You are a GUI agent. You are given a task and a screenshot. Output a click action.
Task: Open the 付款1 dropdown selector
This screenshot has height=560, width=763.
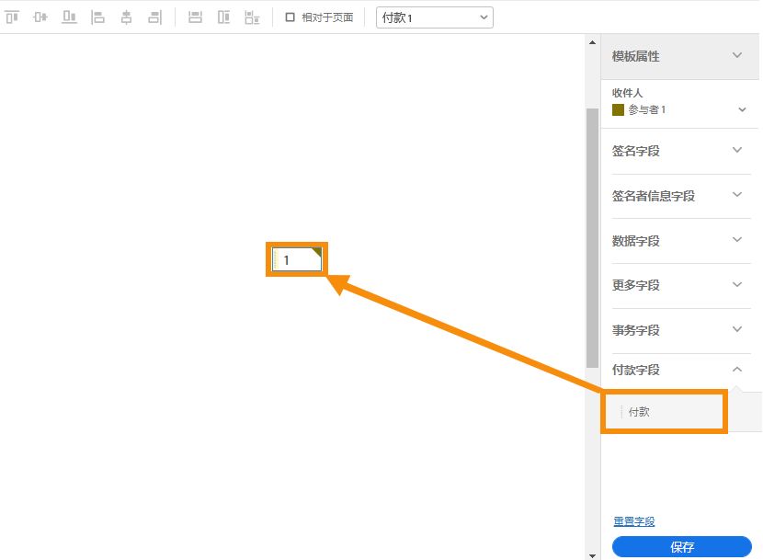click(x=434, y=17)
